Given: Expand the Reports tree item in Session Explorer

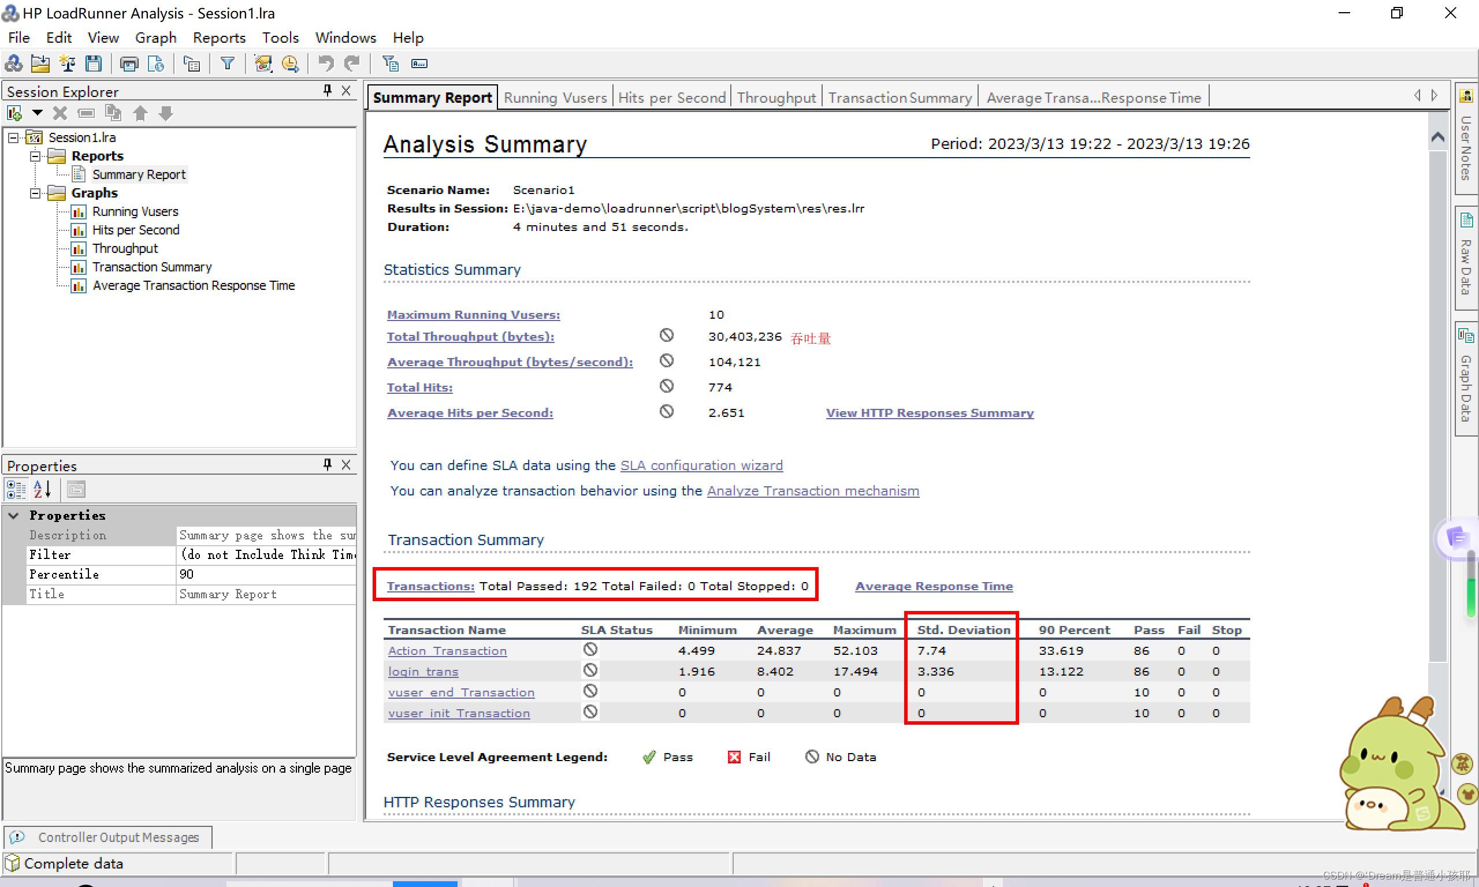Looking at the screenshot, I should coord(37,155).
